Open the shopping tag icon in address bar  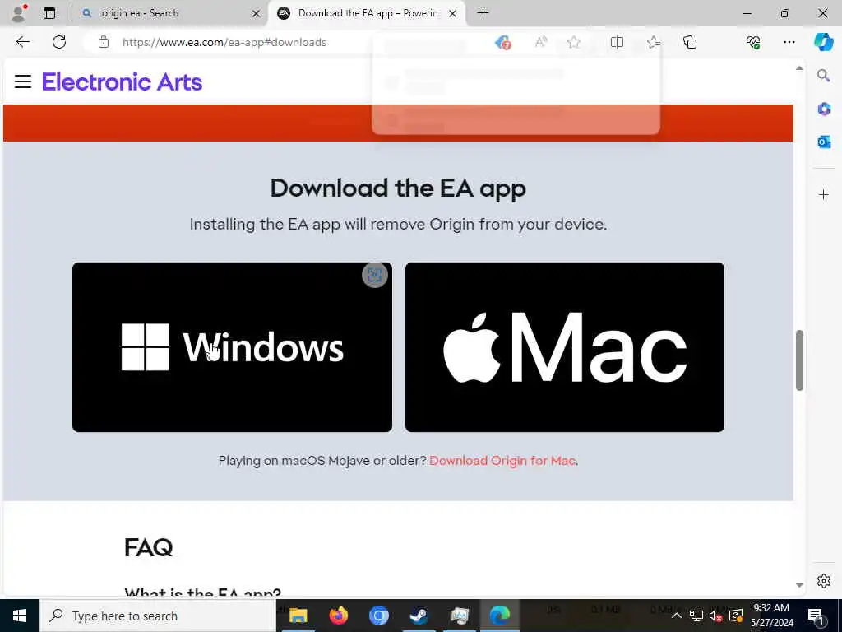point(502,42)
